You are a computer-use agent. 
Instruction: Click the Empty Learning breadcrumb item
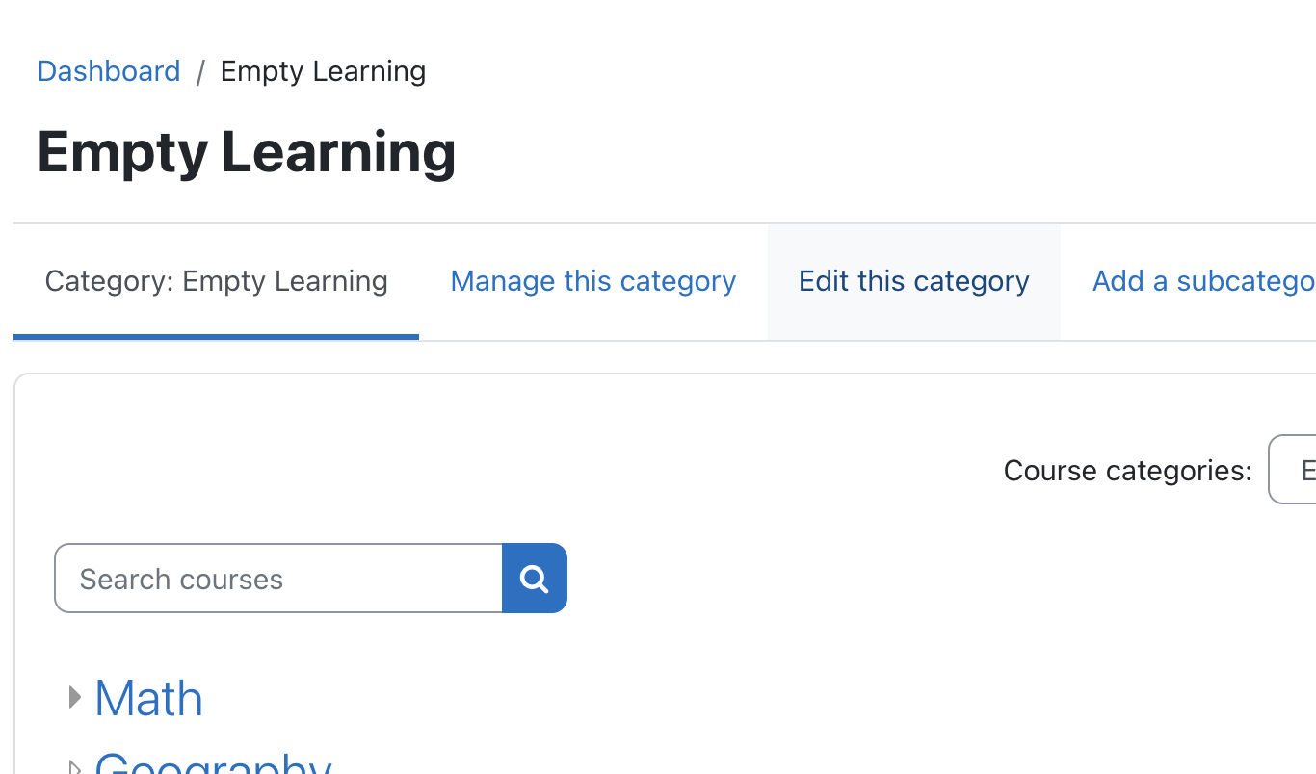click(323, 71)
